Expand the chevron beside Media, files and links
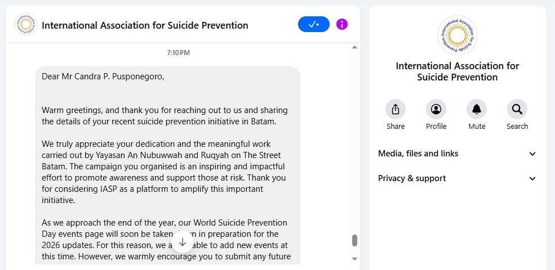Screen dimensions: 555x270 click(x=532, y=154)
